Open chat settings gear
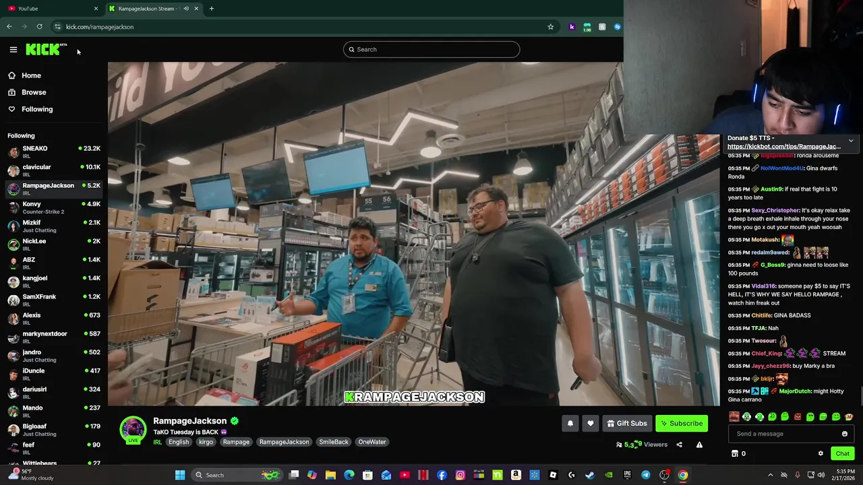Viewport: 863px width, 485px height. (821, 453)
